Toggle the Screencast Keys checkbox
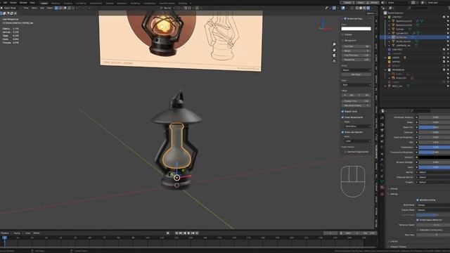Viewport: 450px width, 253px height. click(345, 19)
